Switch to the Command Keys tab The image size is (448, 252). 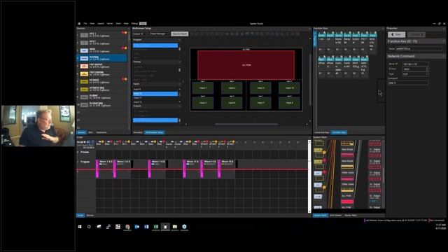point(322,132)
